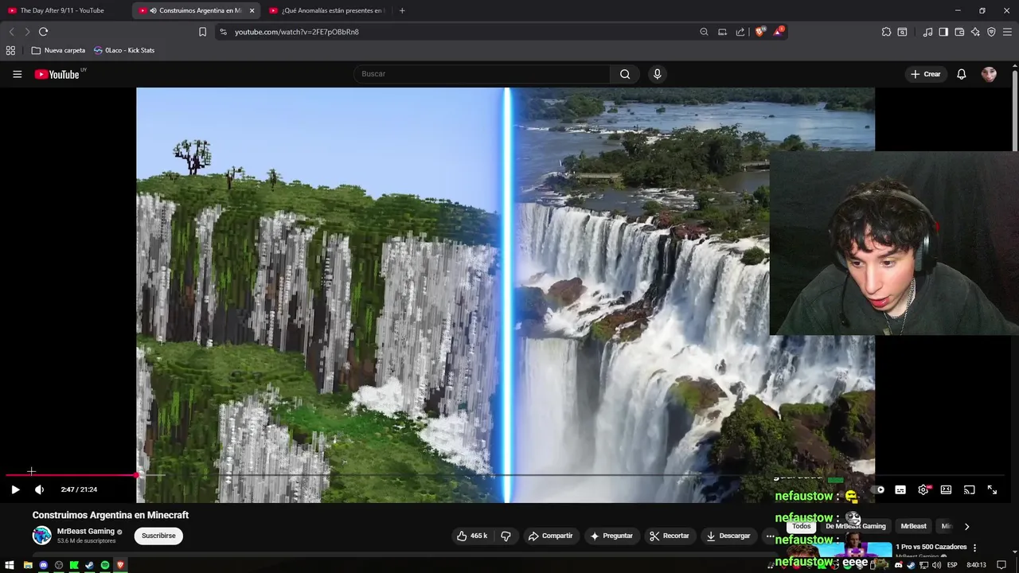Open the File Explorer taskbar icon
The height and width of the screenshot is (573, 1019).
coord(28,565)
